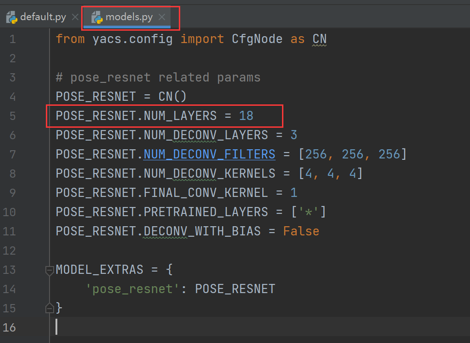This screenshot has height=343, width=470.
Task: Close the default.py tab
Action: coord(75,17)
